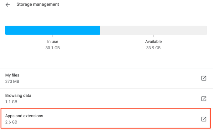Viewport: 213px width, 132px height.
Task: Open Apps and extensions external link icon
Action: 204,119
